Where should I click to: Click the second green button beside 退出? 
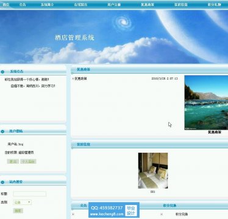pos(29,161)
